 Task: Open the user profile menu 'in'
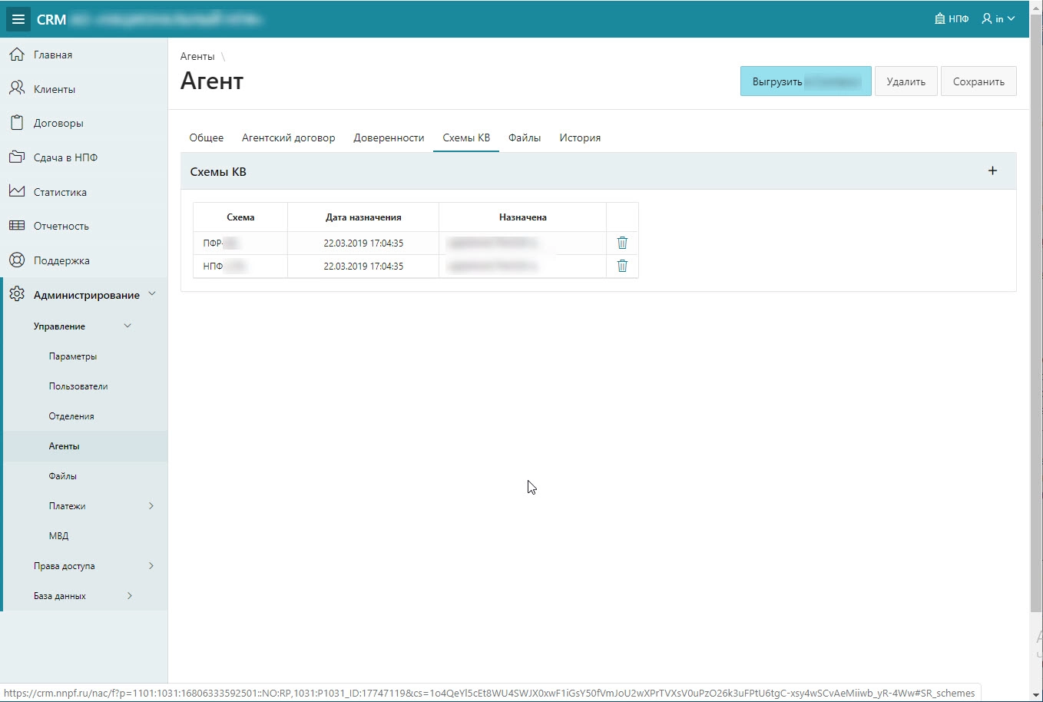(x=998, y=18)
